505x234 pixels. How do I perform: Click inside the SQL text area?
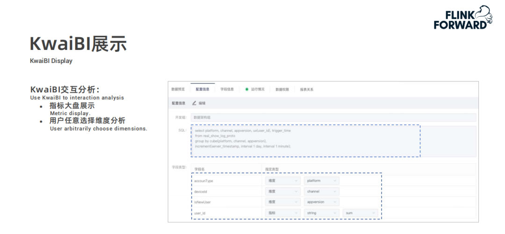pos(333,141)
